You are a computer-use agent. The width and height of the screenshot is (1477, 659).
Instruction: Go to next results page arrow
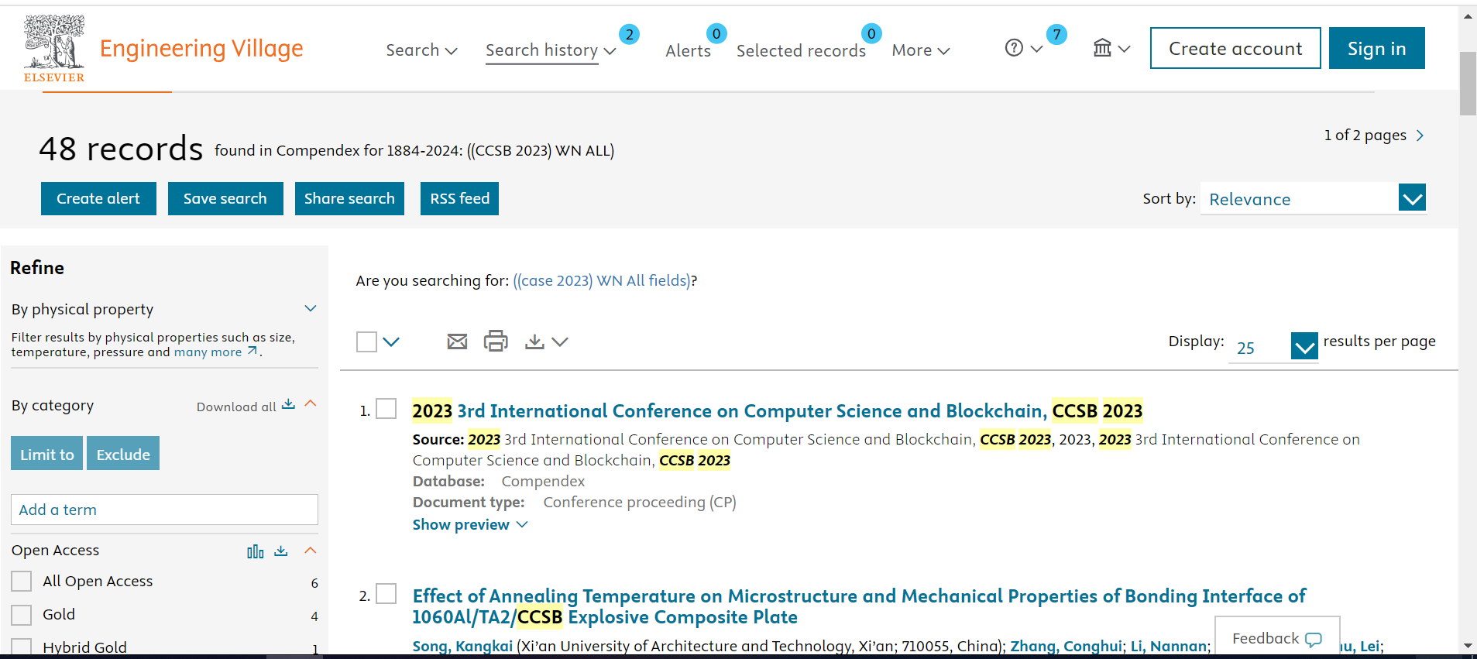tap(1420, 136)
